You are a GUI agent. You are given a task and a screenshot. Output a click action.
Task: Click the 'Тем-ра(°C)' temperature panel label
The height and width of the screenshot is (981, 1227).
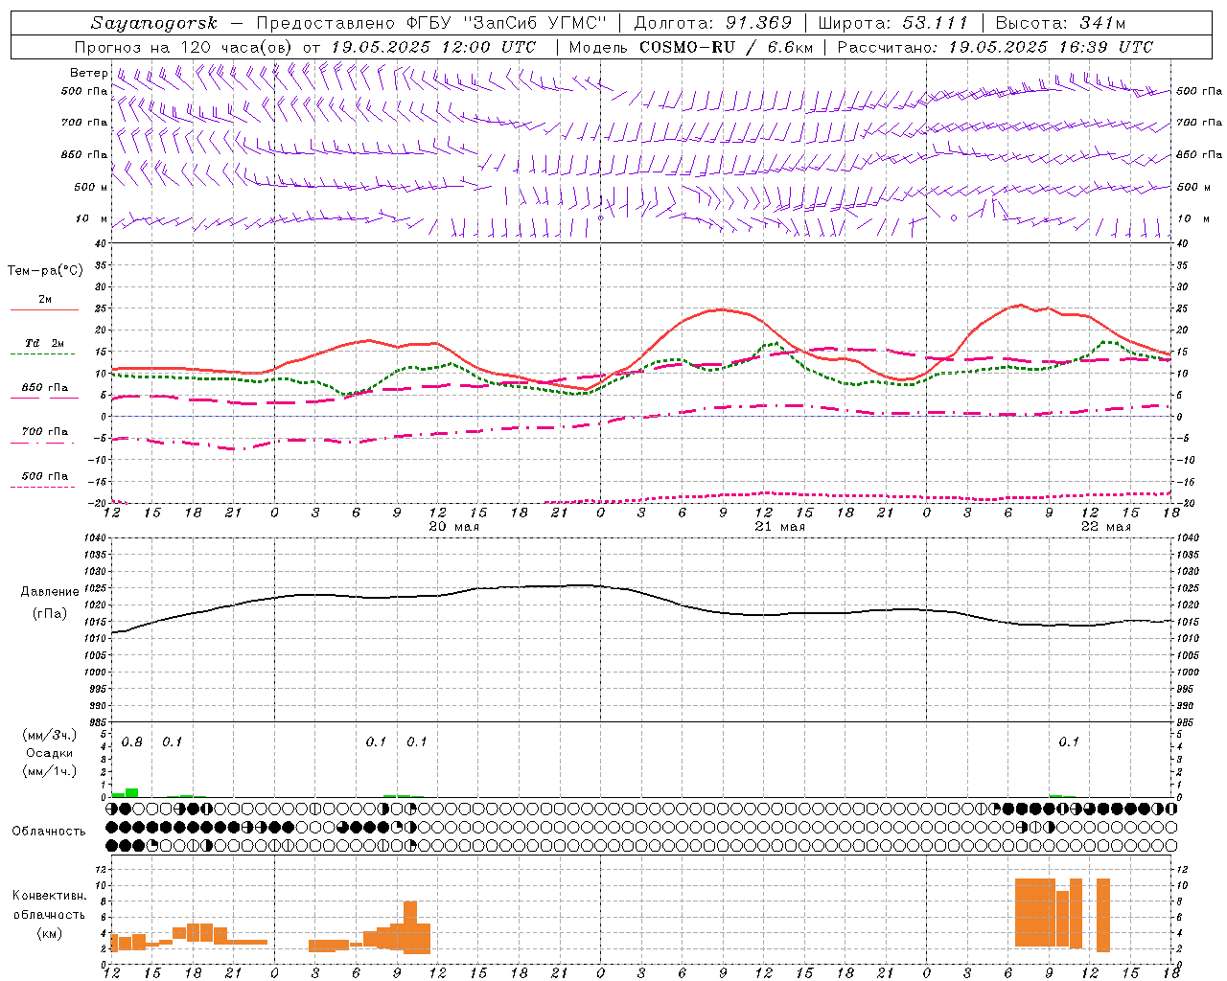coord(45,271)
